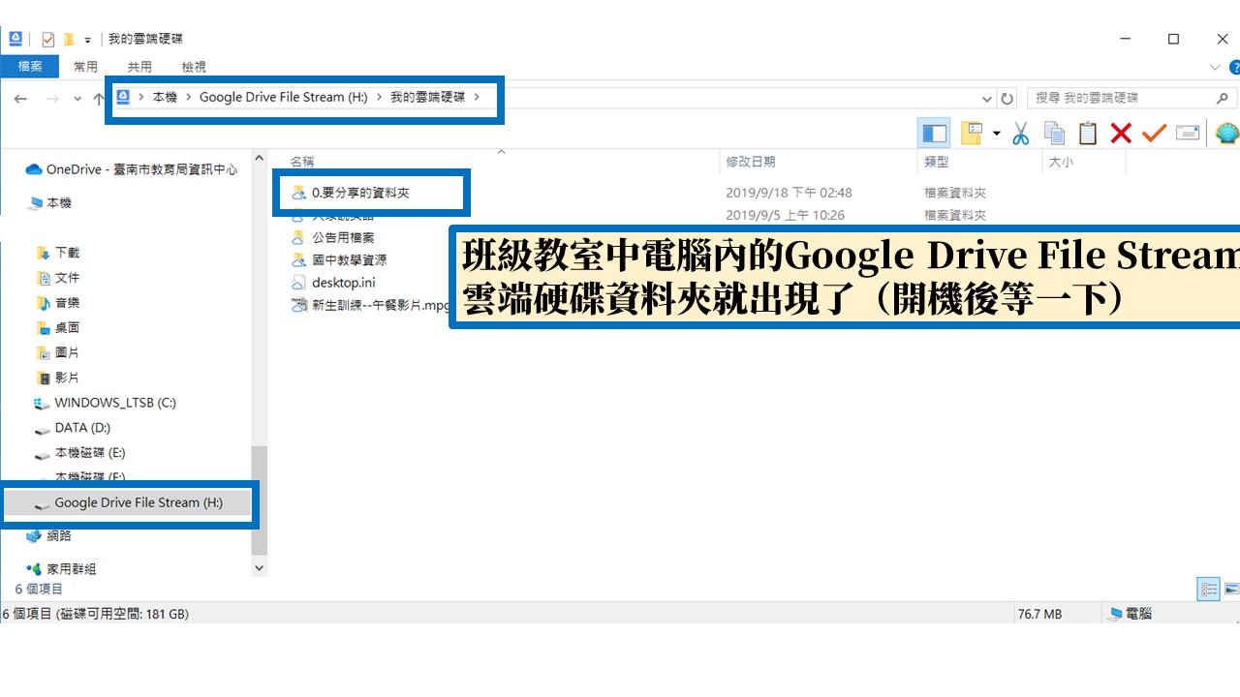The image size is (1240, 697).
Task: Open WINDOWS_LTSB (C:) drive
Action: pyautogui.click(x=106, y=403)
